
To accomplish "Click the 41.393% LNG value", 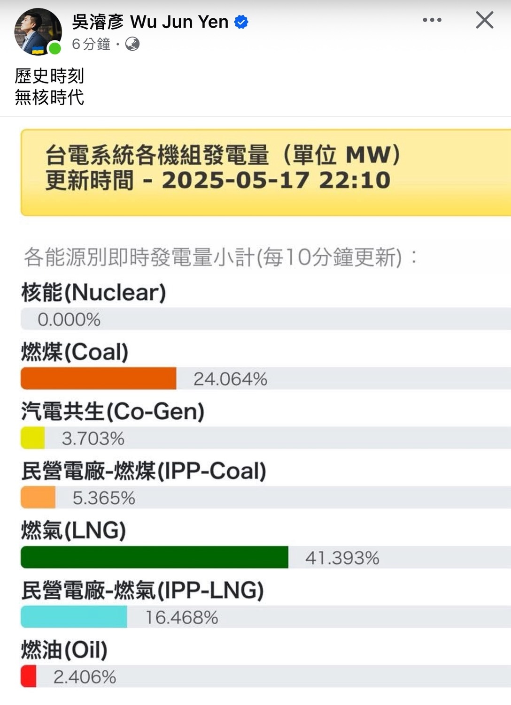I will [x=342, y=558].
